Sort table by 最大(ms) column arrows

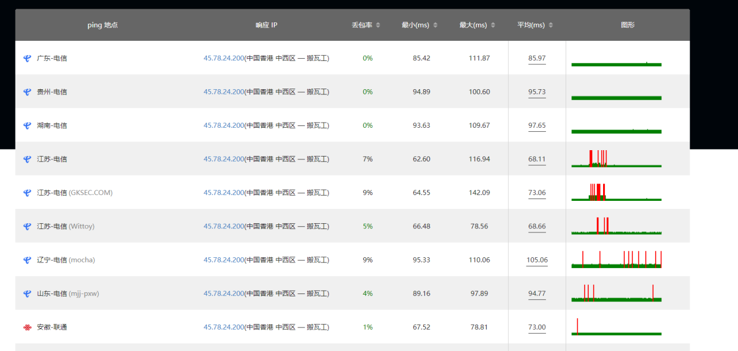coord(493,25)
